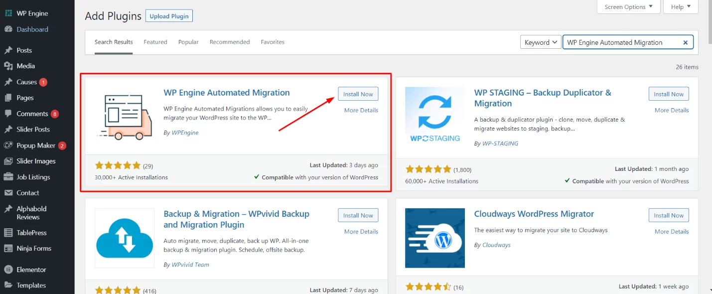Switch to the Favorites tab
The height and width of the screenshot is (294, 712).
(273, 42)
